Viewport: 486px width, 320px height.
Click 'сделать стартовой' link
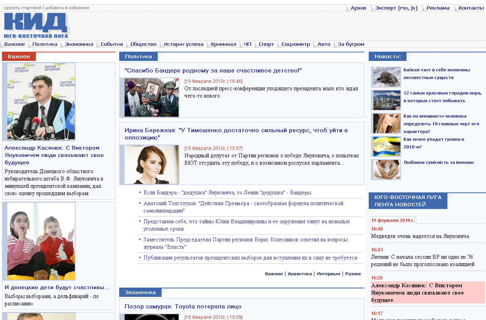[22, 8]
